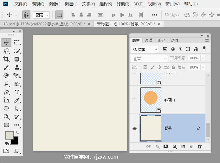Toggle Quick Mask mode

pos(6,151)
